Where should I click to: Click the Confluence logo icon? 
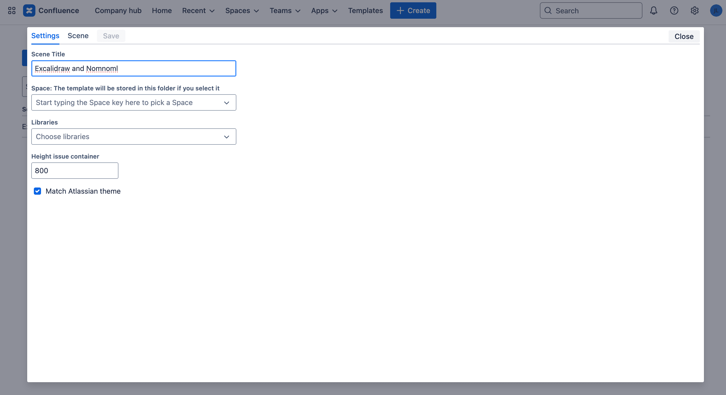29,11
